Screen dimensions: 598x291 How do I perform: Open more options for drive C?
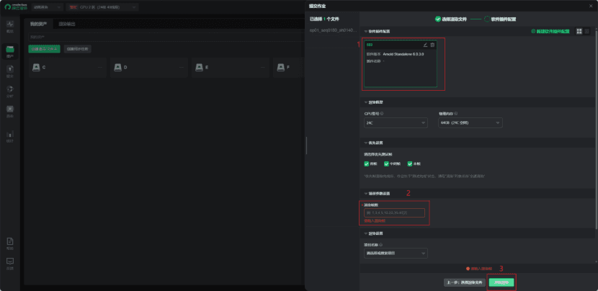click(100, 67)
